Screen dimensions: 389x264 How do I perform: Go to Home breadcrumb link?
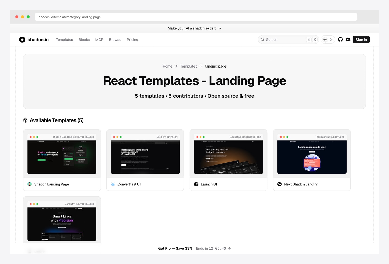(x=167, y=66)
